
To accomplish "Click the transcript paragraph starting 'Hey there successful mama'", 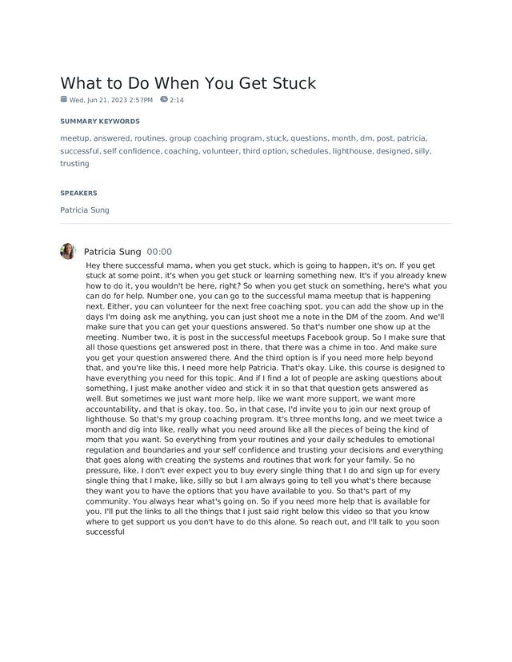I will [266, 398].
